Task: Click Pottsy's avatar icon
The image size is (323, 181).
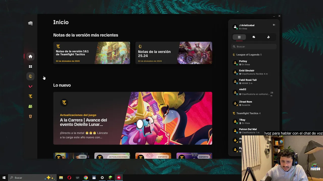Action: click(x=235, y=63)
